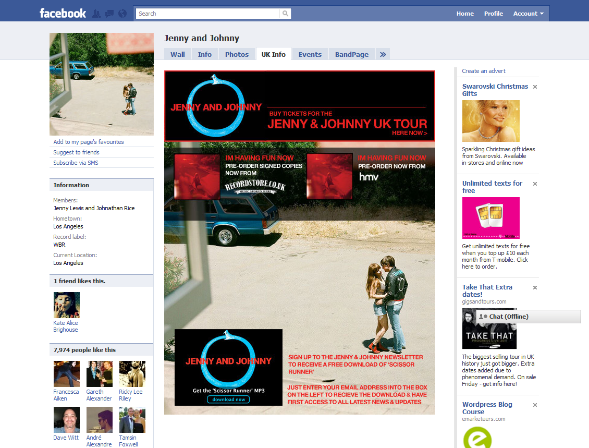This screenshot has width=589, height=448.
Task: Click the album cover beside hmv pre-order
Action: (329, 176)
